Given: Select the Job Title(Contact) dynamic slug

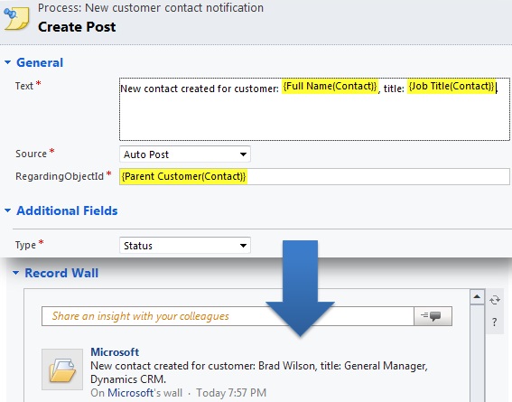Looking at the screenshot, I should tap(451, 86).
